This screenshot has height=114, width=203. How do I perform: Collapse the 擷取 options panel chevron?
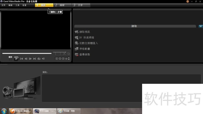point(201,26)
